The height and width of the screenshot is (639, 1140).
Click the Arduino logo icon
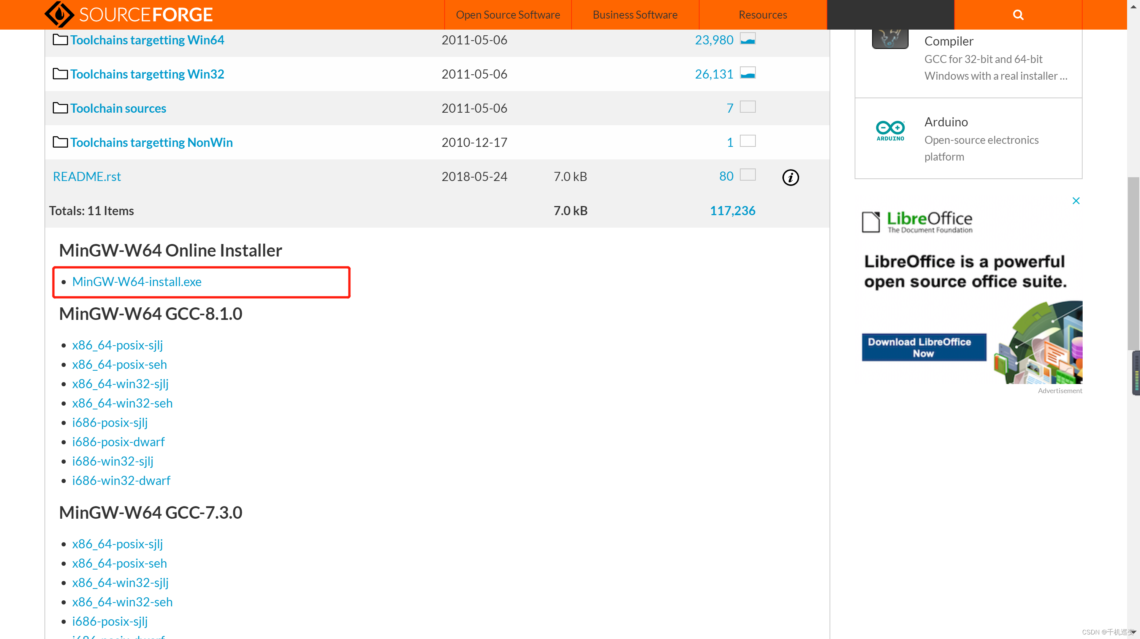point(890,131)
